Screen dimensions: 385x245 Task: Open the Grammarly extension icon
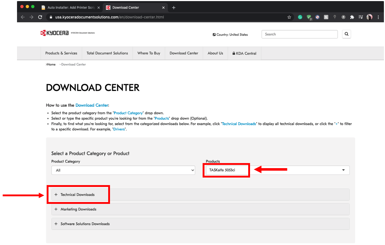point(300,17)
